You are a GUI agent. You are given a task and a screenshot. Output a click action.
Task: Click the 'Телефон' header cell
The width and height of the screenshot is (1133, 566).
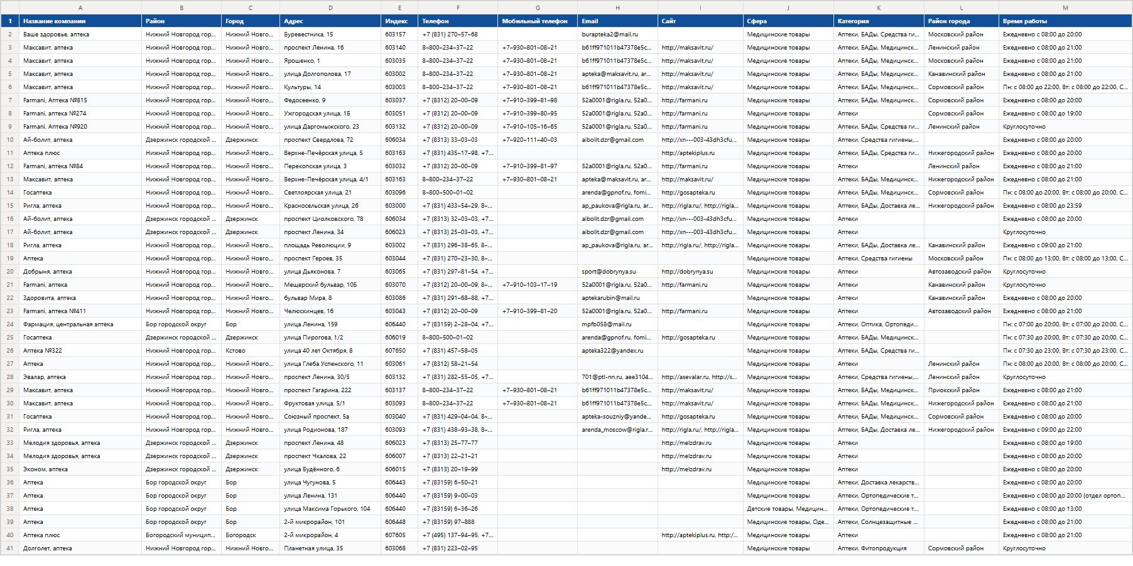click(458, 21)
